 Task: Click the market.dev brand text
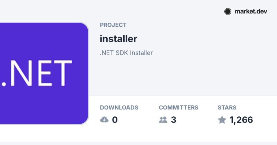point(251,12)
